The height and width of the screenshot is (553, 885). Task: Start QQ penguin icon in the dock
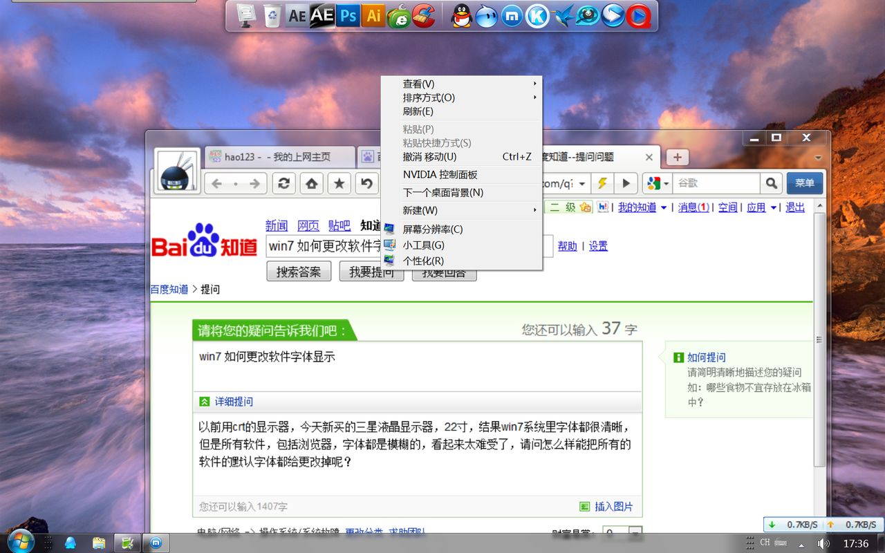pos(461,15)
